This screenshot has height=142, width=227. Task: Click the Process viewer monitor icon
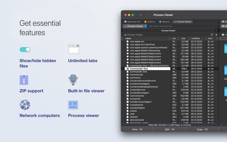[73, 105]
